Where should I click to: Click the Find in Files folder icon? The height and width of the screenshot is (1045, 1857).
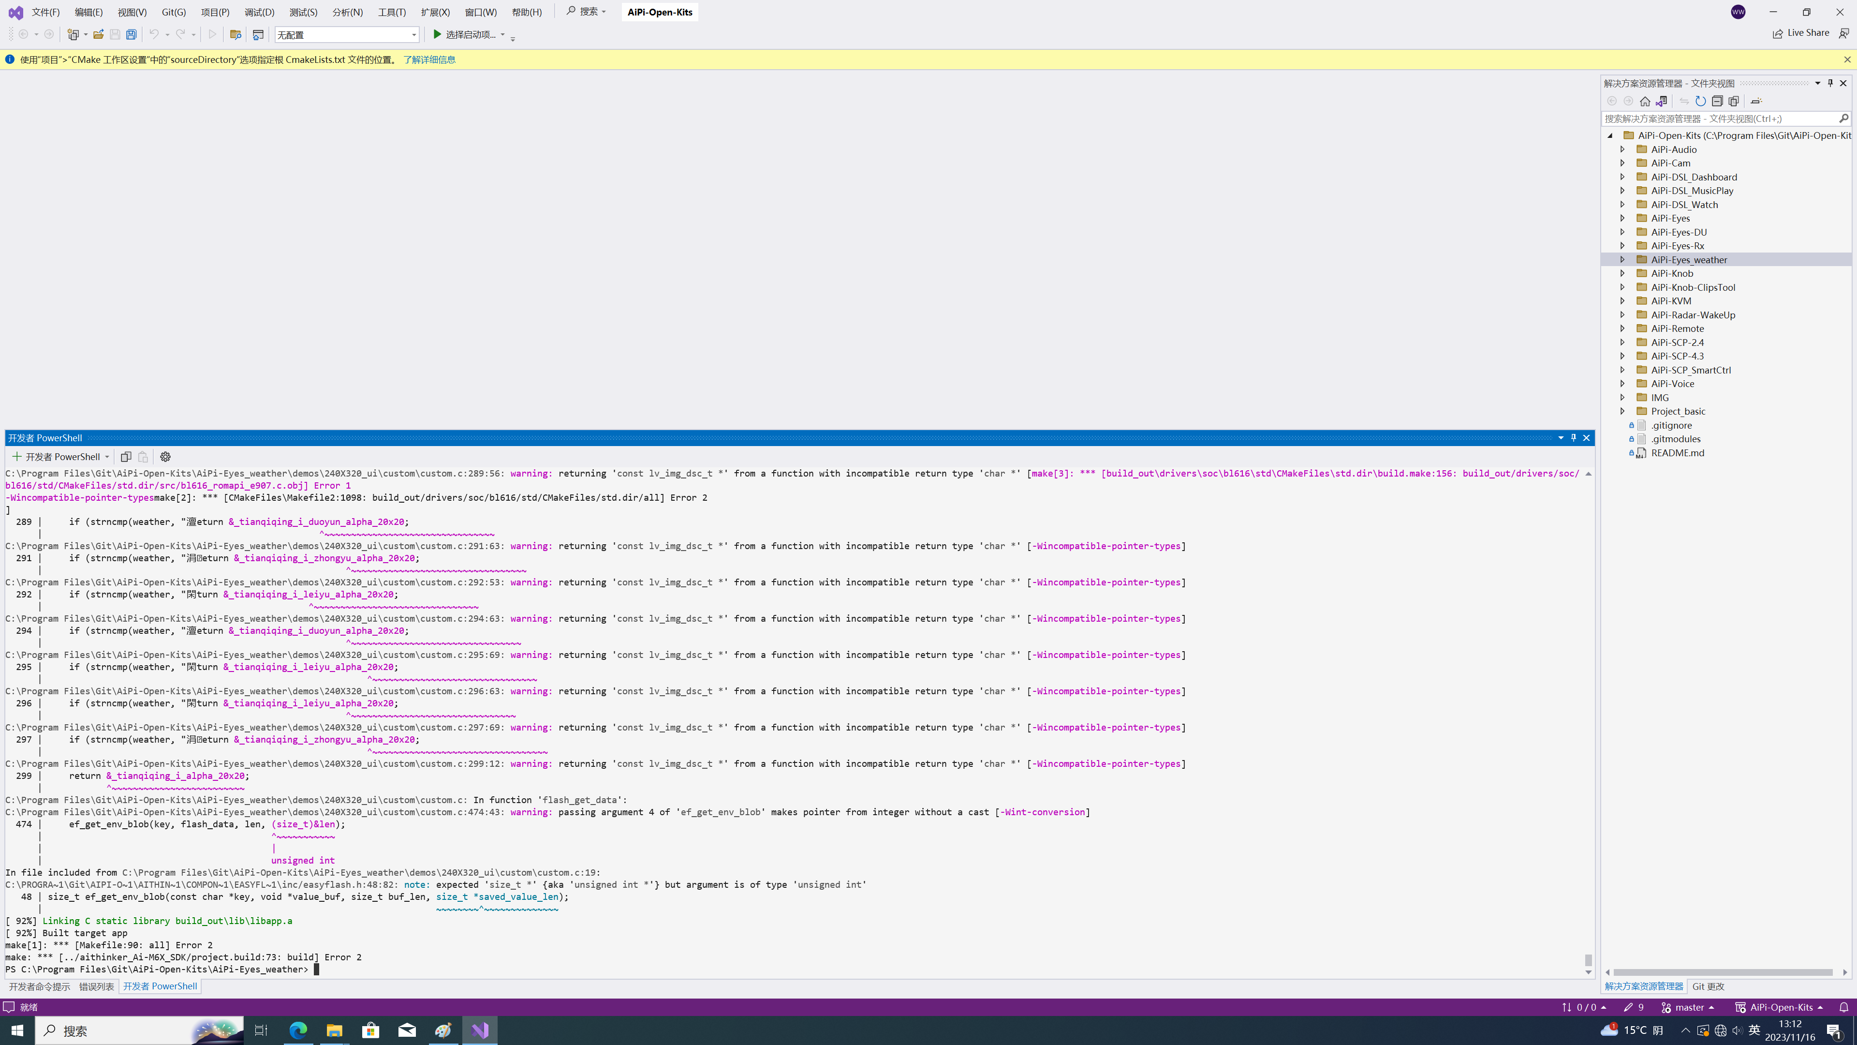tap(235, 34)
